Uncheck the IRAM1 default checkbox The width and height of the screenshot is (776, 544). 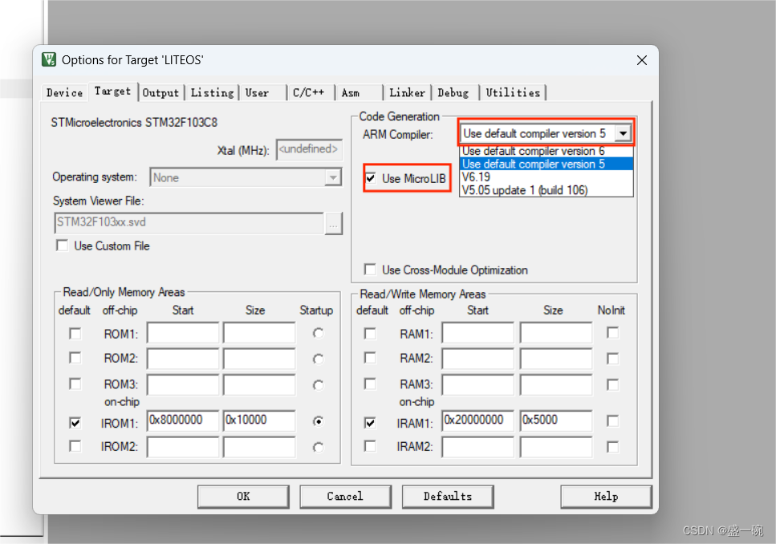pos(370,423)
